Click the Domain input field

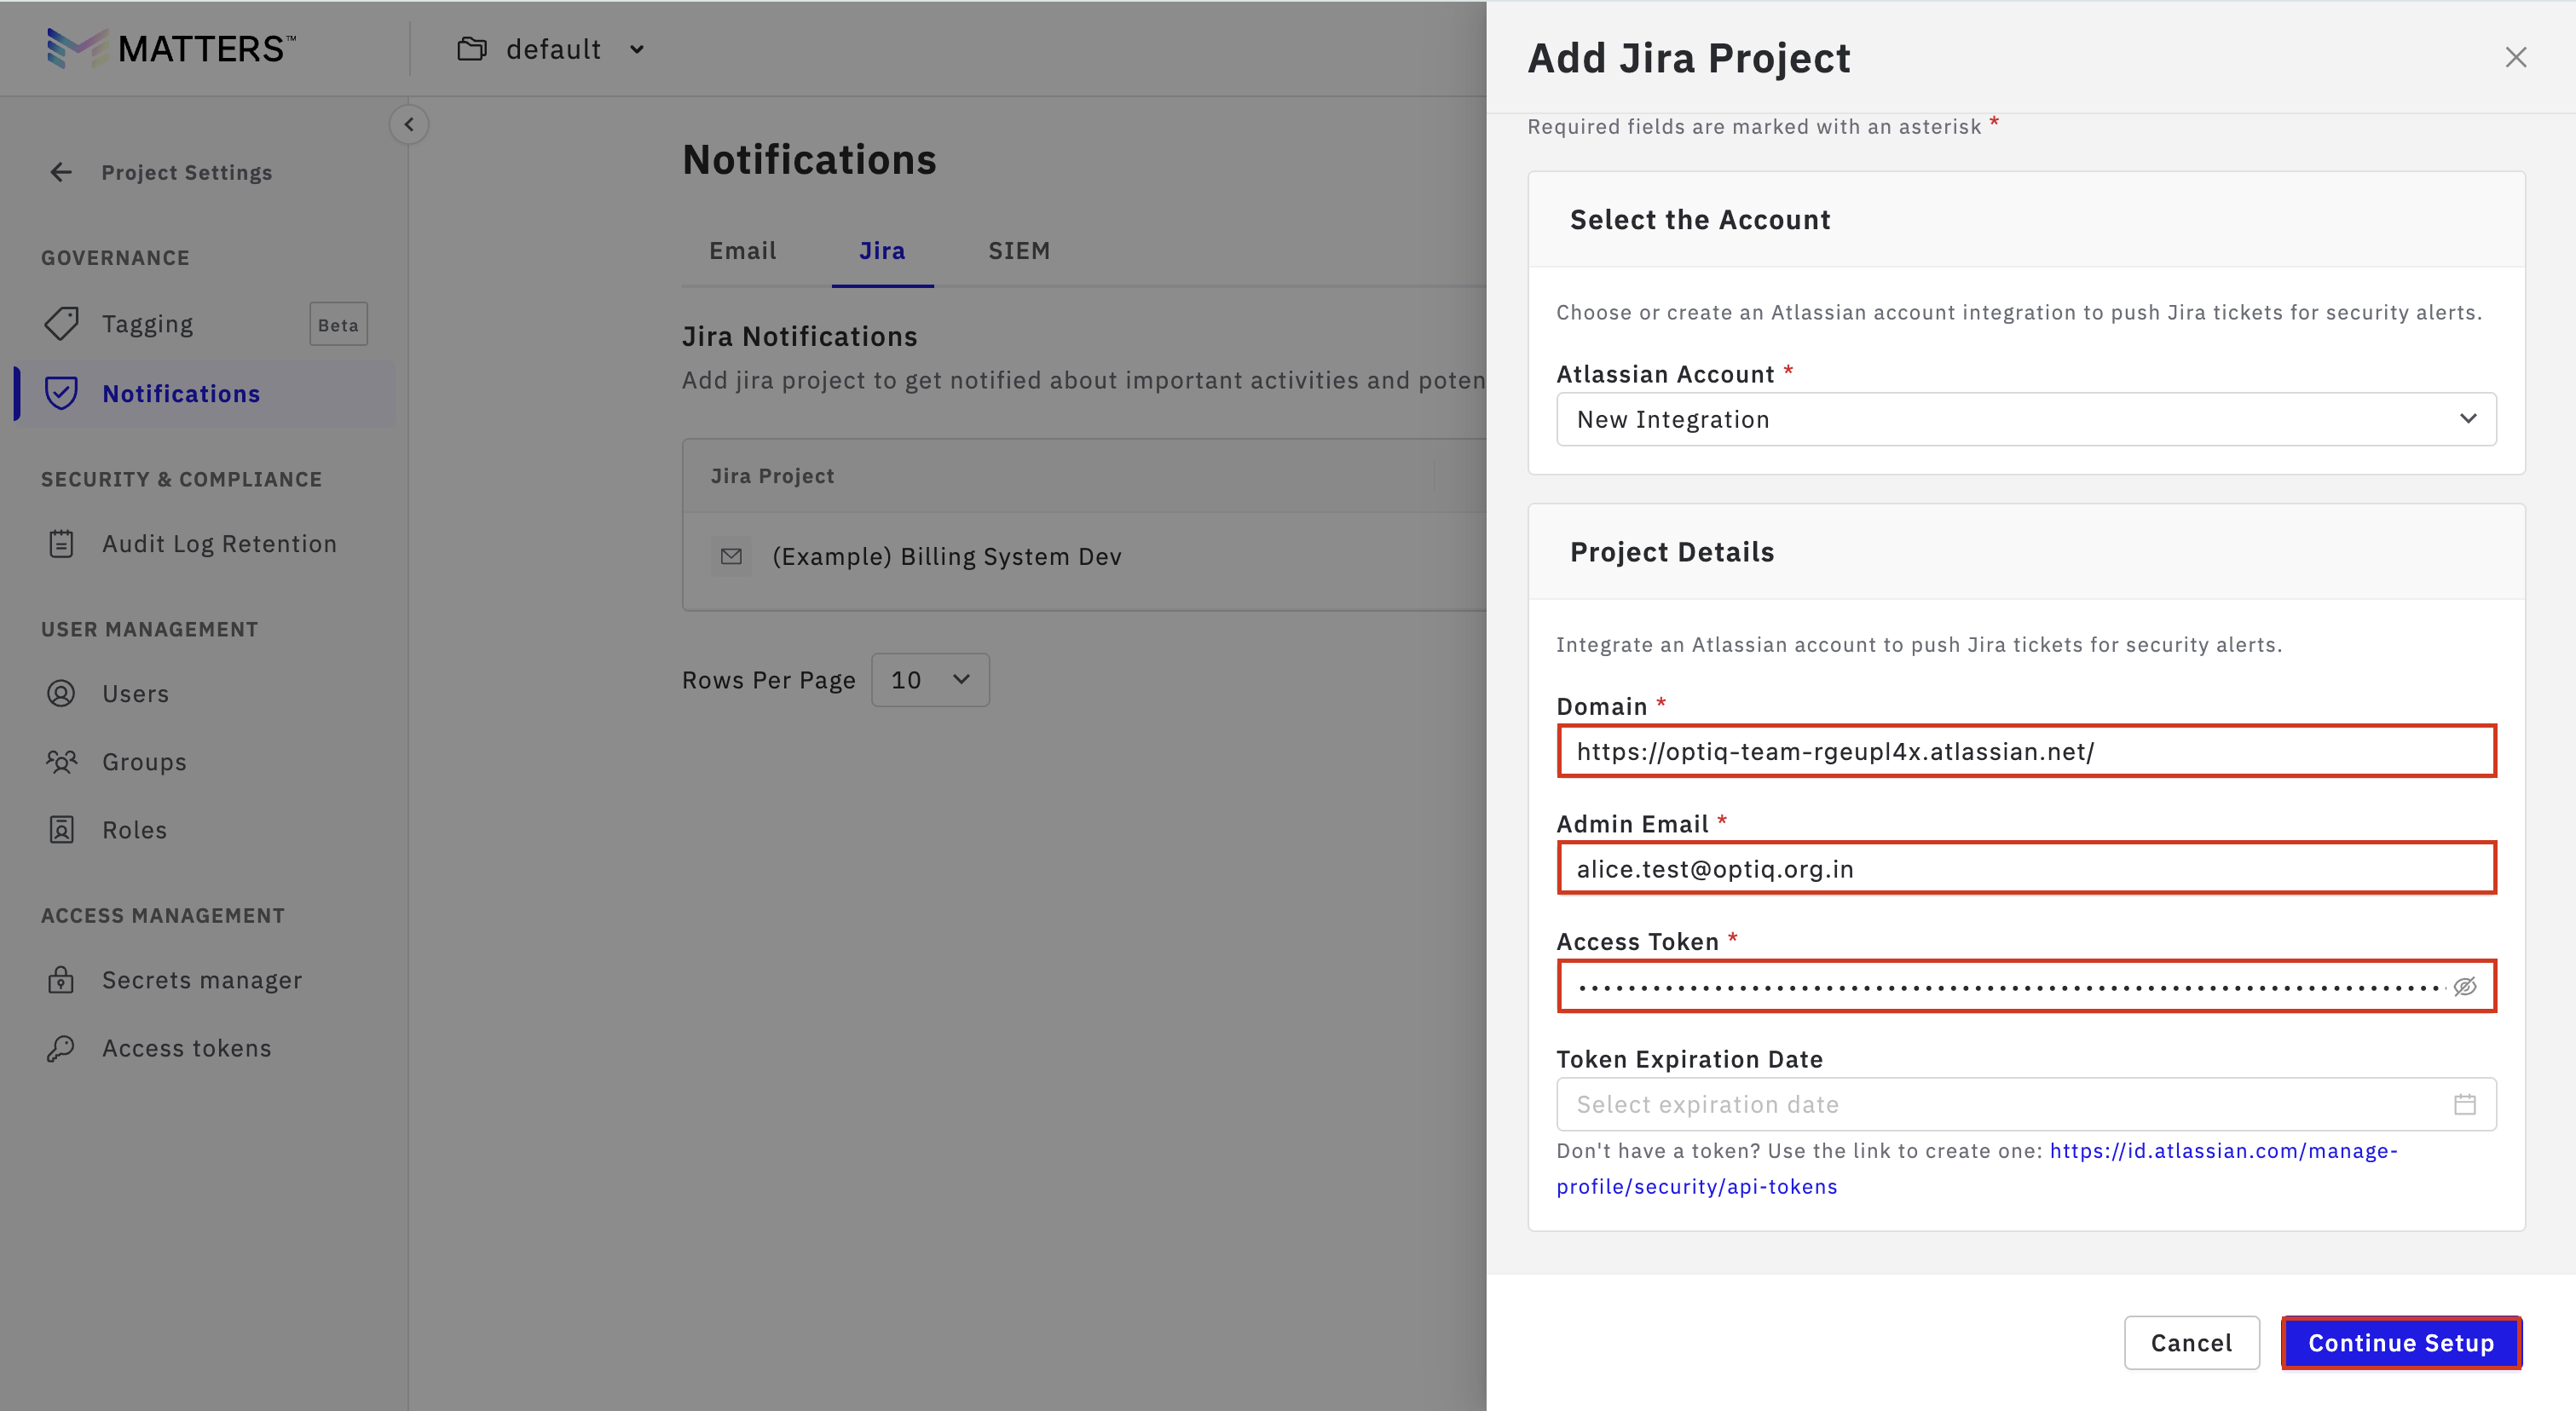2026,752
